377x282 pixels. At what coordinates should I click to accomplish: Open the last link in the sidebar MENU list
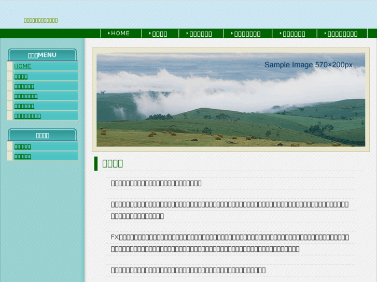point(27,116)
